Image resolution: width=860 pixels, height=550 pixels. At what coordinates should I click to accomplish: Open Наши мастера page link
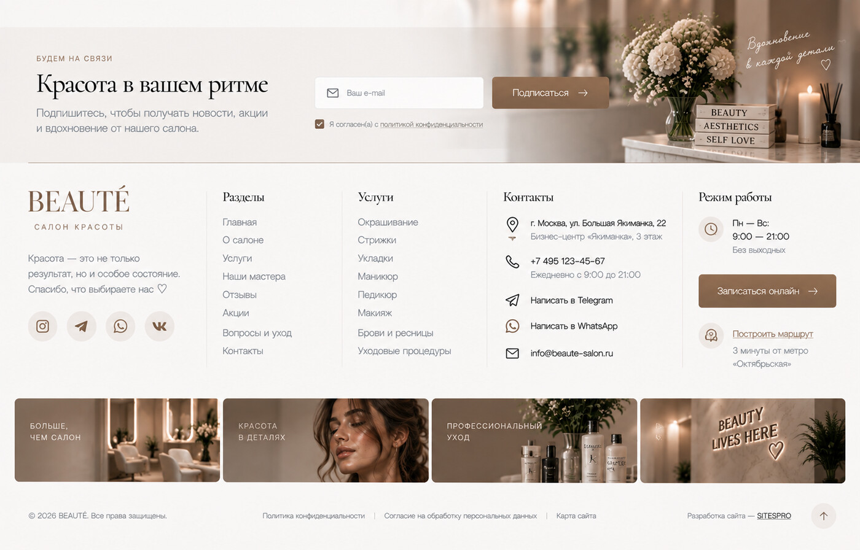[254, 276]
